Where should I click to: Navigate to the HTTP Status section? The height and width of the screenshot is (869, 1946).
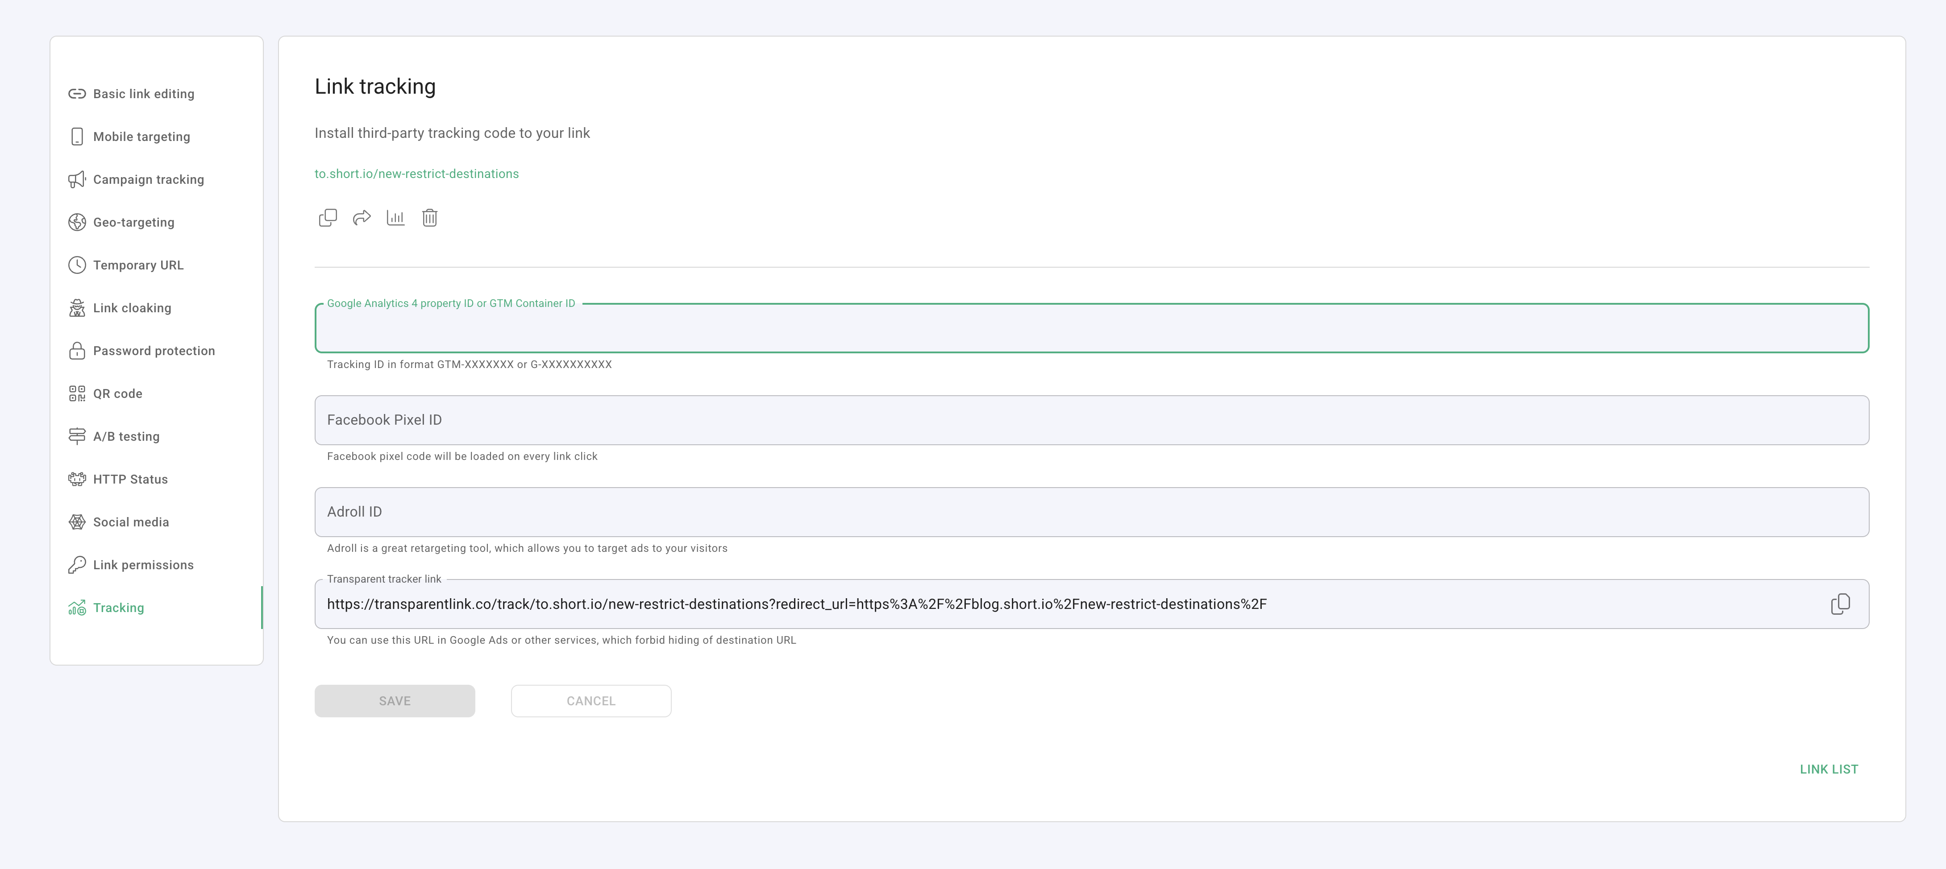point(130,479)
